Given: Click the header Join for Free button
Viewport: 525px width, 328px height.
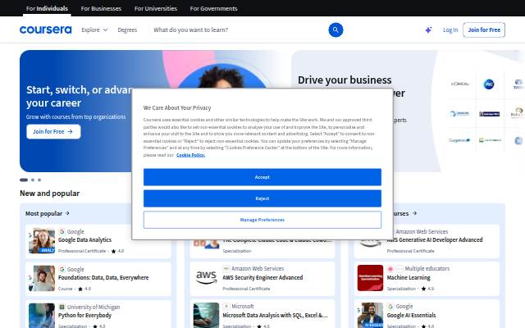Looking at the screenshot, I should click(x=484, y=30).
